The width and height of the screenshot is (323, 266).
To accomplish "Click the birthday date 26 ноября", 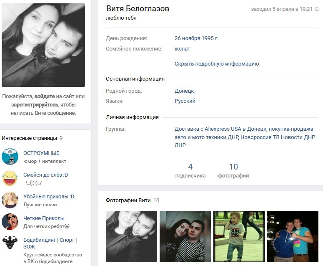I will 188,38.
